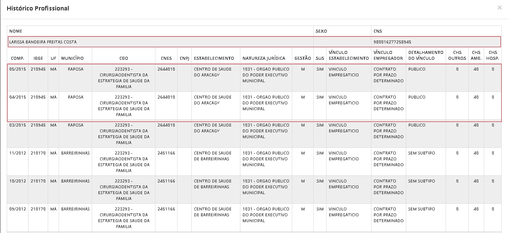508x233 pixels.
Task: Click IBGE code 210945 in the 03/2015 row
Action: click(38, 125)
